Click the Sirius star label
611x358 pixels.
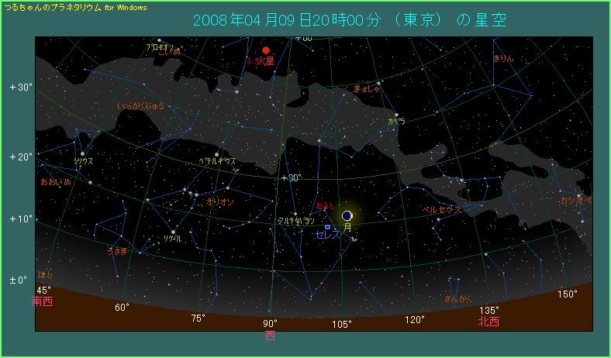pyautogui.click(x=83, y=162)
